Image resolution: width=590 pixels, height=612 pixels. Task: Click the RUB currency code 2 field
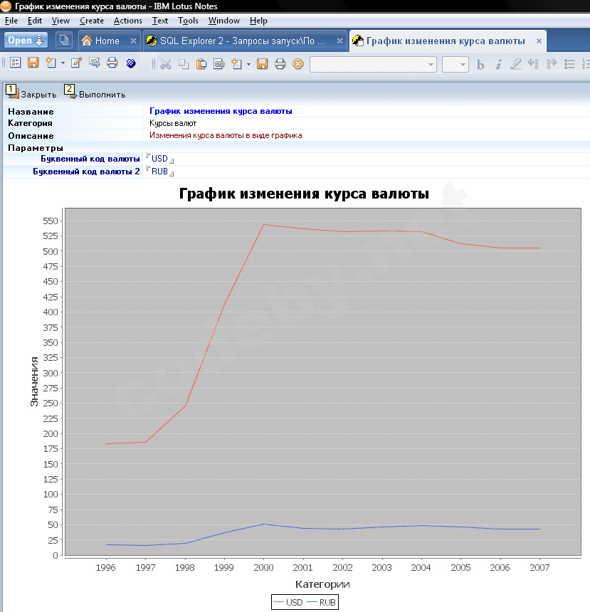pyautogui.click(x=159, y=172)
